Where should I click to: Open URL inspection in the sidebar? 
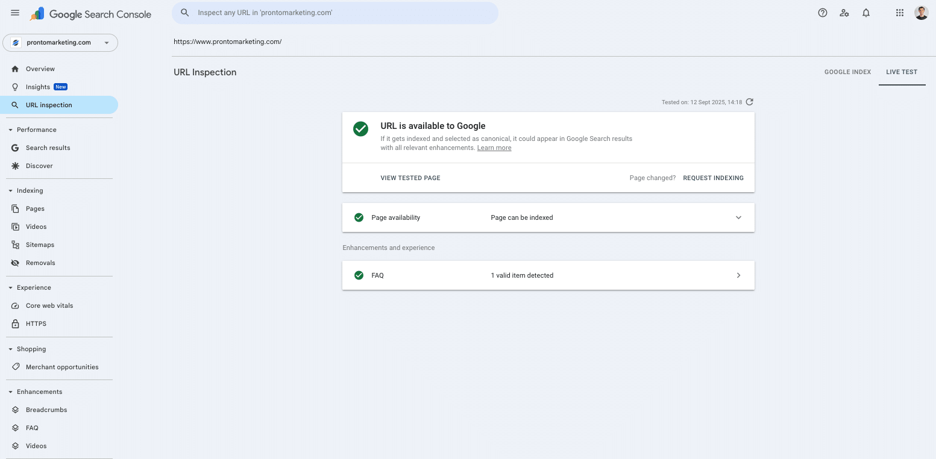(x=59, y=105)
